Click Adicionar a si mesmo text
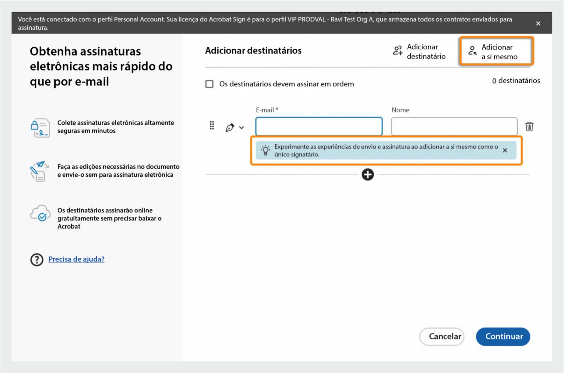Viewport: 564px width, 373px height. point(499,52)
